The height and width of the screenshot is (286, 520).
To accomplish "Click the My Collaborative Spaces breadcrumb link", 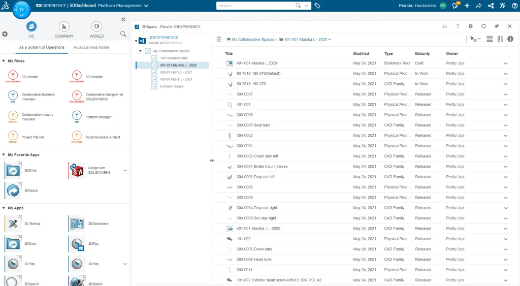I will tap(252, 39).
